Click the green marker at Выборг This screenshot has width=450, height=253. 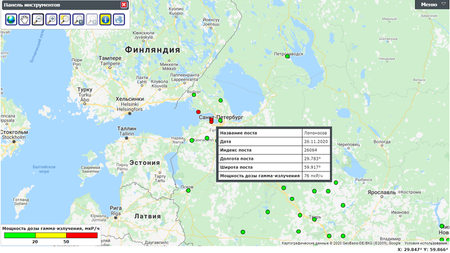click(x=194, y=95)
